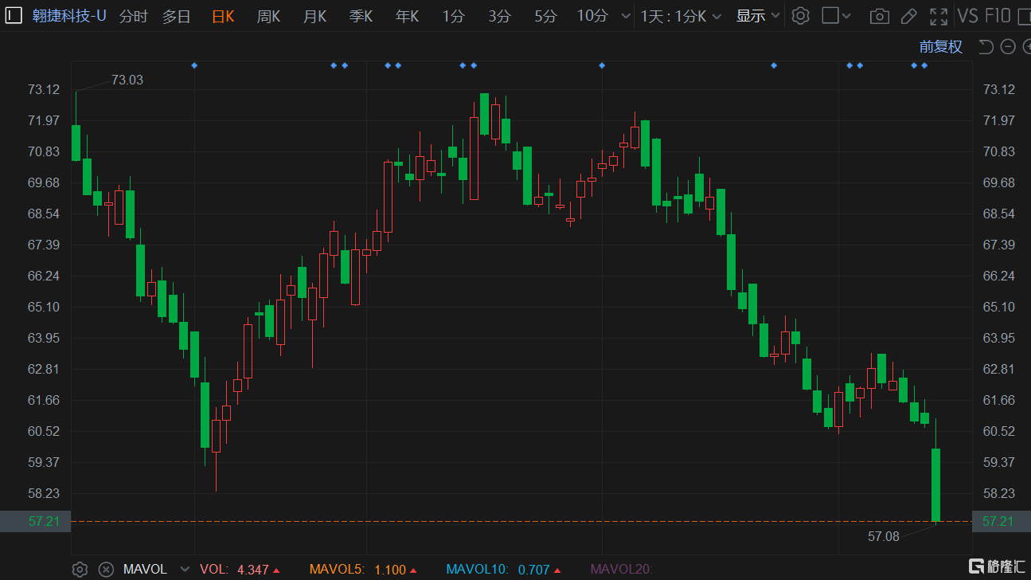Enter fullscreen chart mode
1031x580 pixels.
[939, 16]
